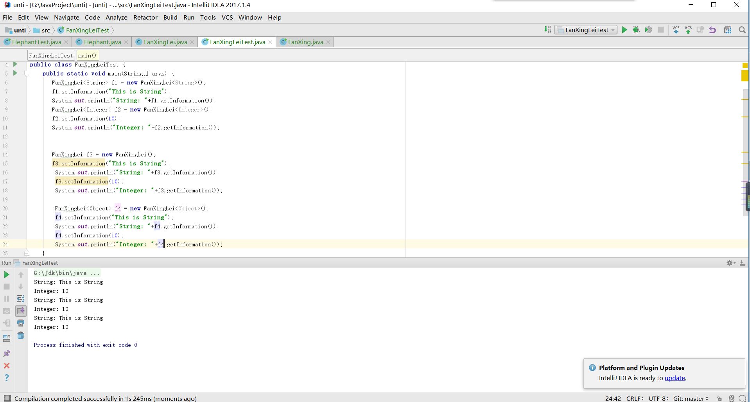Run FanXingLeiTest with the toolbar play button

[624, 30]
